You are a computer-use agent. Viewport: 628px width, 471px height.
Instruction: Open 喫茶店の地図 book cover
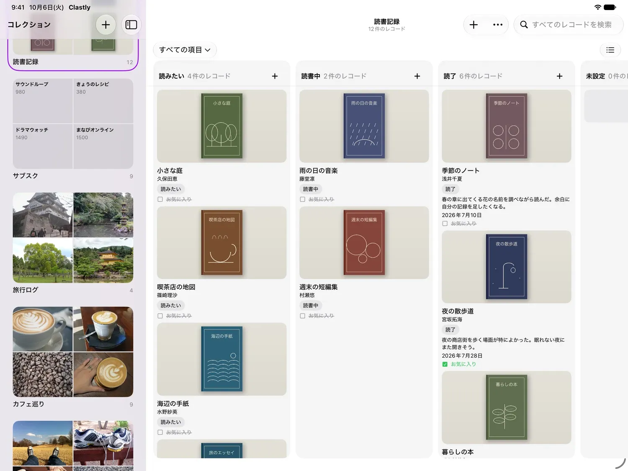[222, 242]
